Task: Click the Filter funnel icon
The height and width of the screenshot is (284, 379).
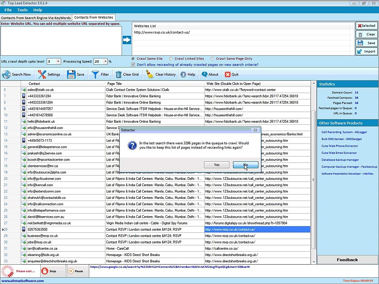Action: (95, 75)
